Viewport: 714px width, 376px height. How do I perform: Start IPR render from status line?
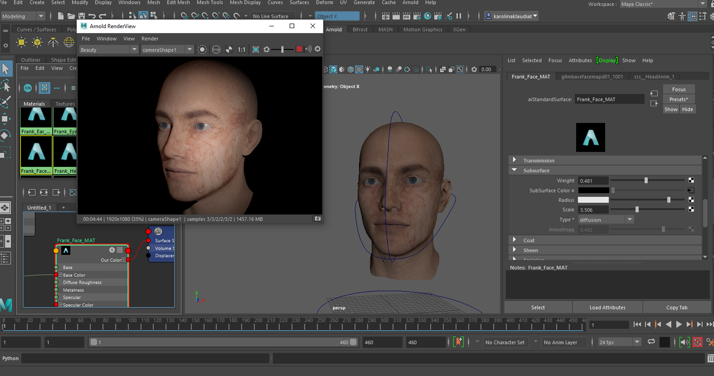pyautogui.click(x=407, y=16)
